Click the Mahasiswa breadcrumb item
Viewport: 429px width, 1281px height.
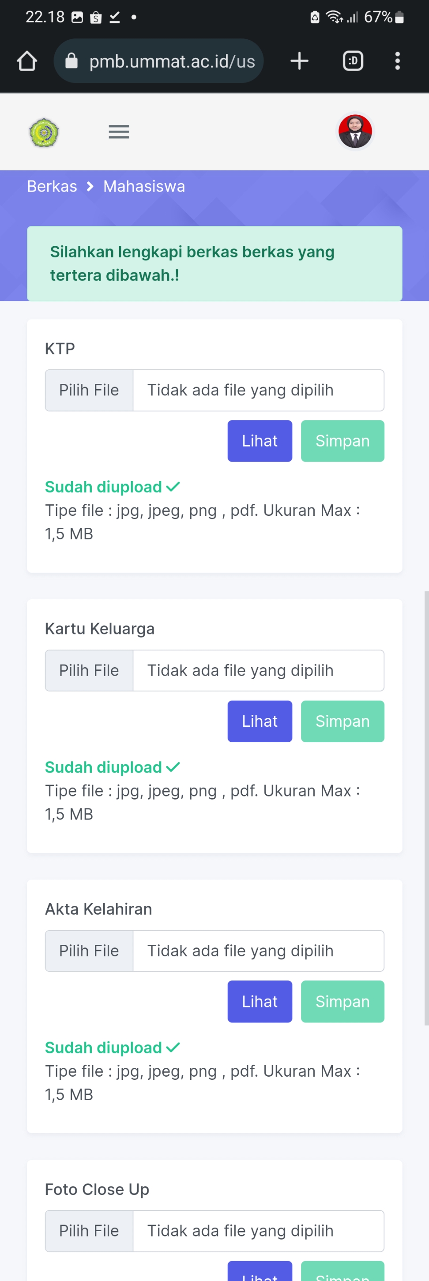pyautogui.click(x=144, y=187)
